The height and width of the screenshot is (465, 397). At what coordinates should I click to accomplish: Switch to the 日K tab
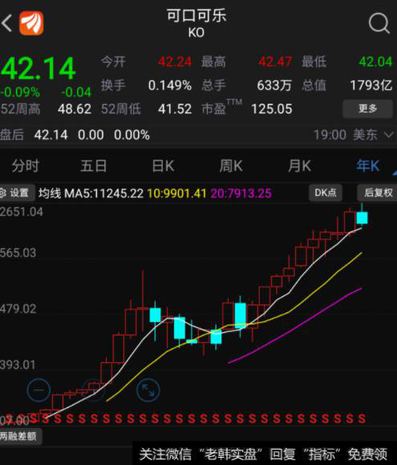163,165
